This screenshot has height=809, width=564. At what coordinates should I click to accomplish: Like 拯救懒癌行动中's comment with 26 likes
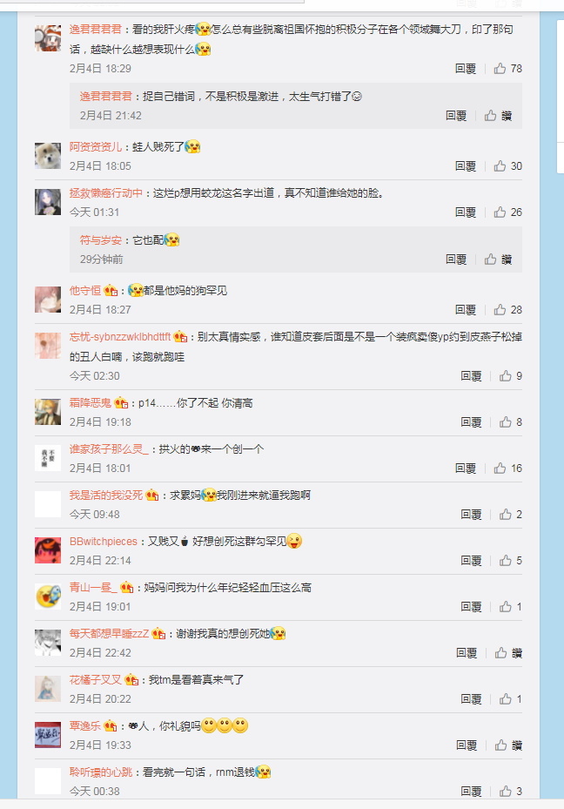pyautogui.click(x=500, y=212)
